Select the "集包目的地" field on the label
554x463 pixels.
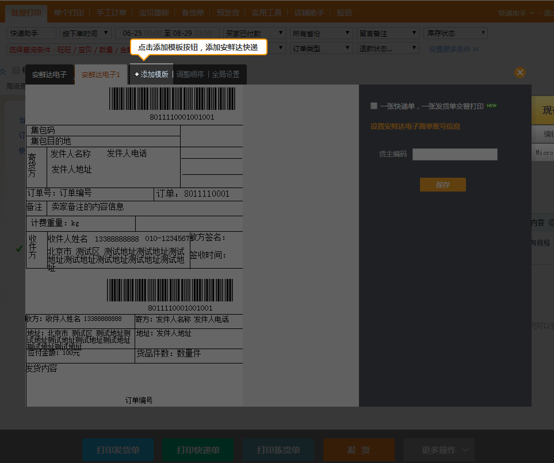[51, 141]
